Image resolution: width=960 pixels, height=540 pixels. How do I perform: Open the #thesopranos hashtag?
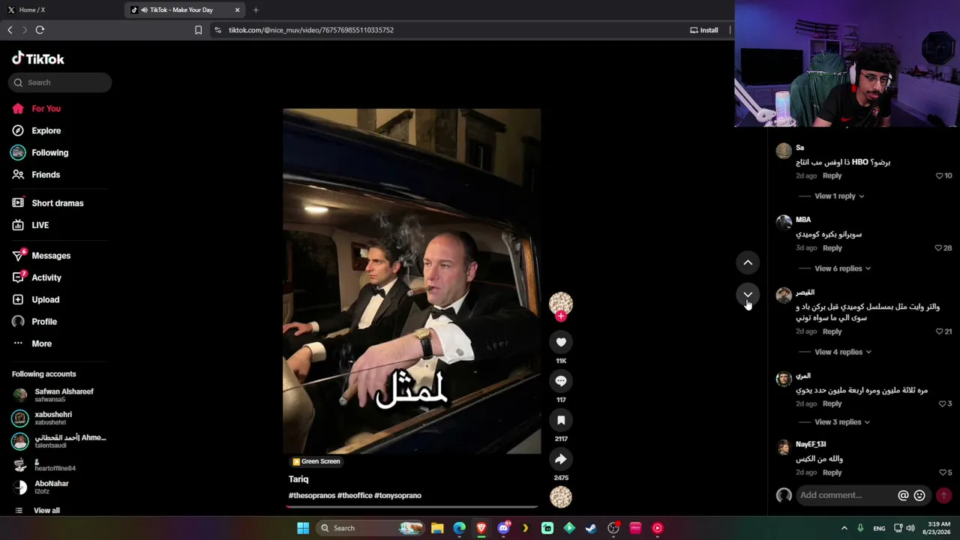(312, 496)
